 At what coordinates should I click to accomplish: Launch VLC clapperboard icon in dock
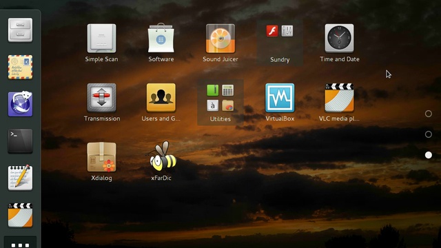pos(20,215)
